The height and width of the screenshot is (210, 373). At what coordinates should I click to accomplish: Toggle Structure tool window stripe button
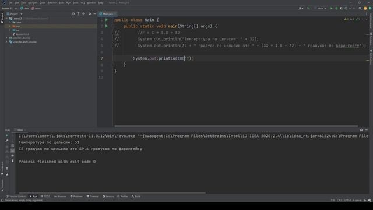click(2, 185)
